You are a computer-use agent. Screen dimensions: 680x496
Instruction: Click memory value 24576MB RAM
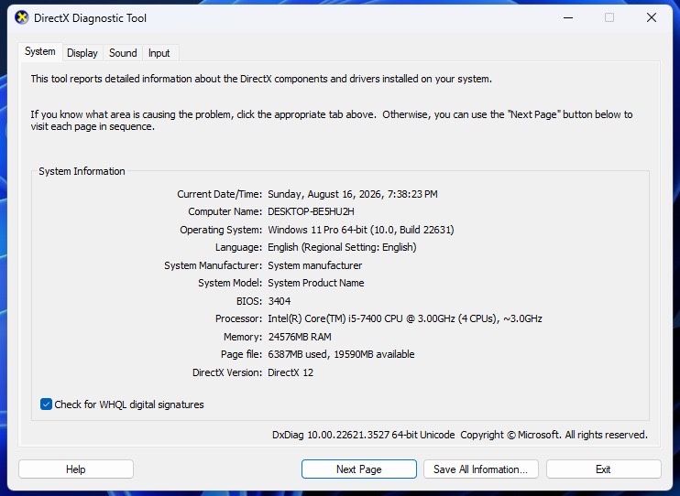pos(300,337)
